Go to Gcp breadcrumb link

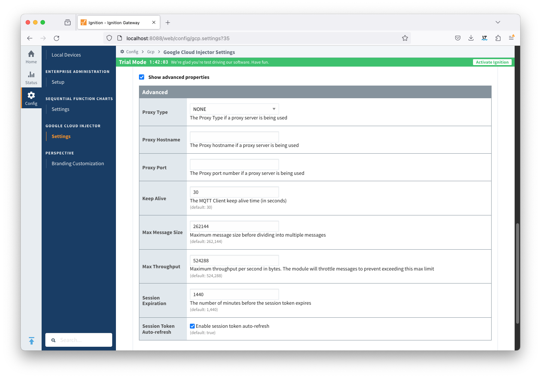point(150,52)
